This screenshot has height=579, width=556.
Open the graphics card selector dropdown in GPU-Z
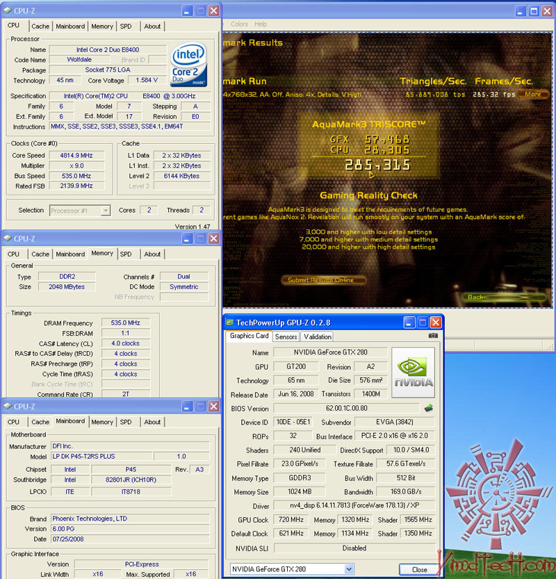[x=349, y=569]
